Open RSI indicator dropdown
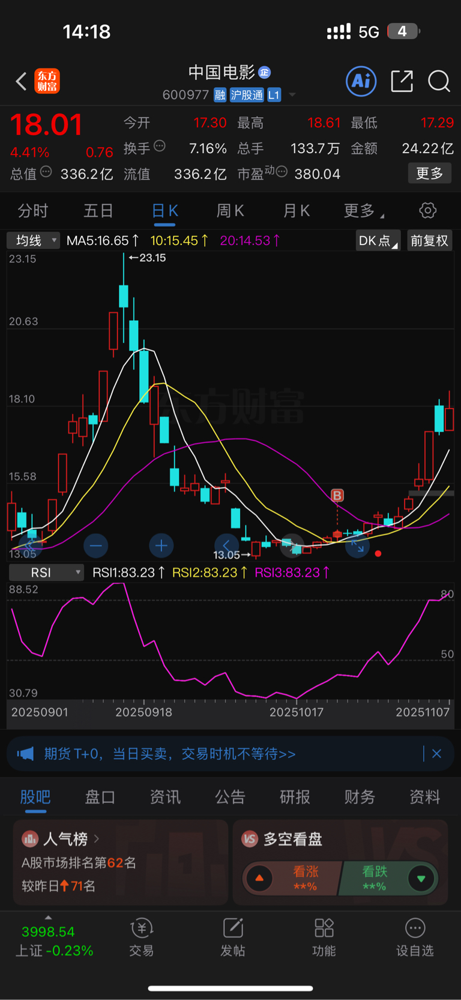Image resolution: width=461 pixels, height=1000 pixels. [46, 572]
